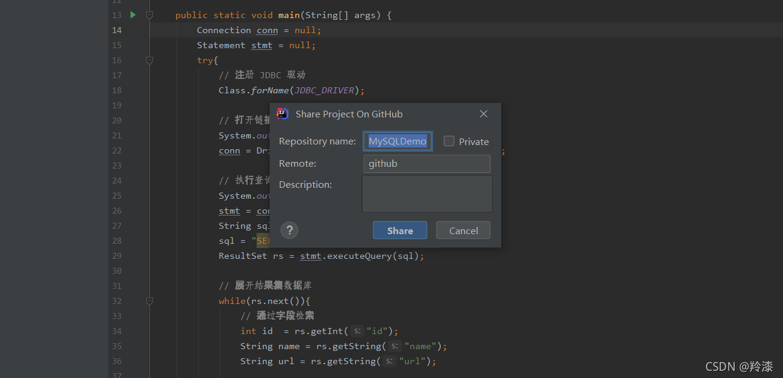Click the "Repository name:" label

(317, 141)
